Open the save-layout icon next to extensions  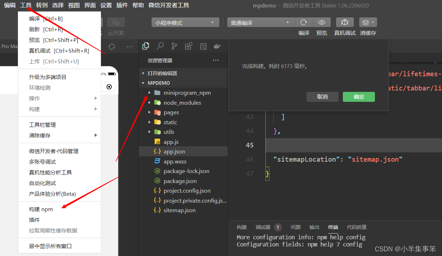(203, 46)
